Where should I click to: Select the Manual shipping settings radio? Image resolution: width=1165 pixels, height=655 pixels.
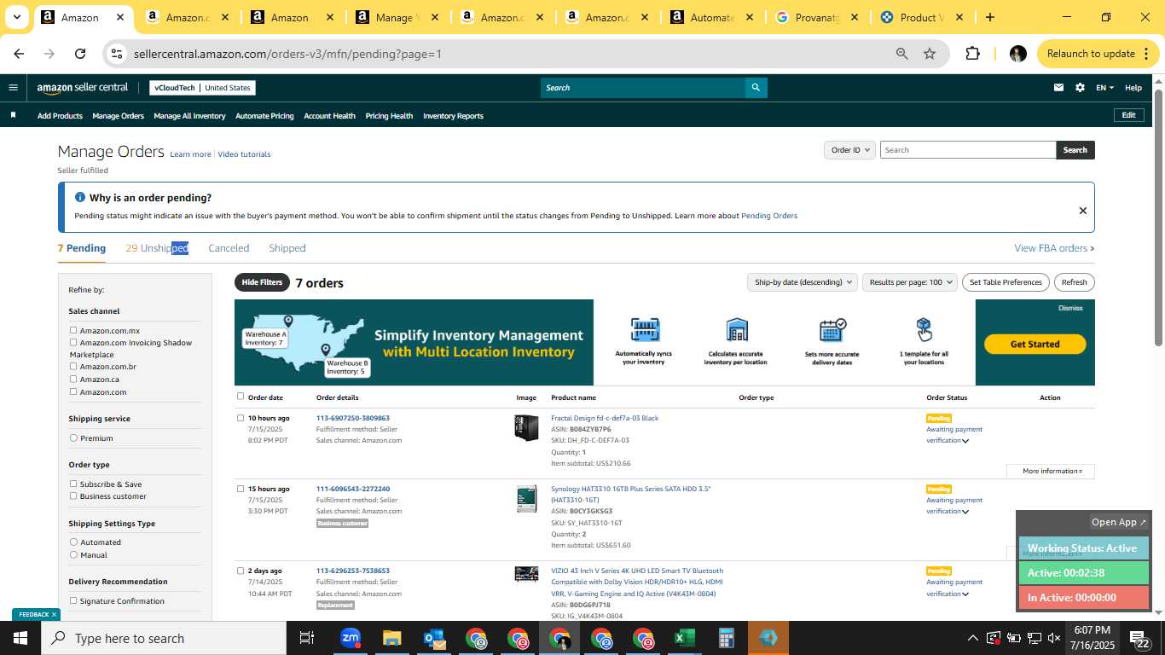point(73,554)
